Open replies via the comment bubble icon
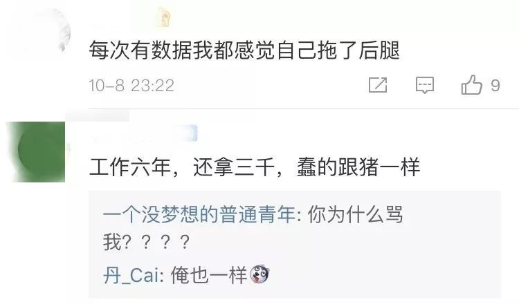Screen dimensions: 519x304 [x=425, y=85]
